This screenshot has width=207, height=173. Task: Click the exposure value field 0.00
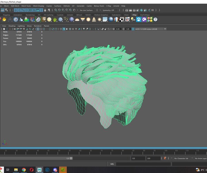pyautogui.click(x=118, y=29)
